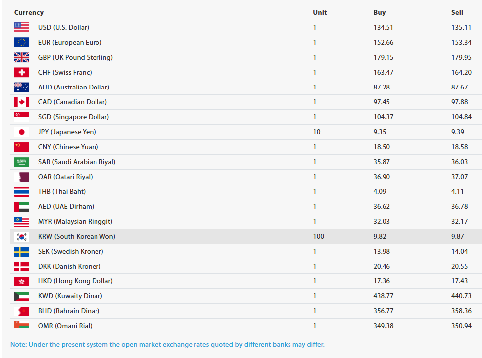Click the Currency column header
This screenshot has width=482, height=358.
click(x=29, y=12)
